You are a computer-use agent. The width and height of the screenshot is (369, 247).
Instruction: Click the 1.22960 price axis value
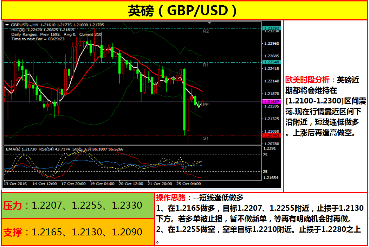tap(272, 43)
